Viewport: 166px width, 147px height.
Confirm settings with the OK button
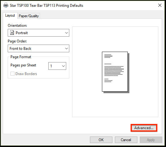[101, 140]
